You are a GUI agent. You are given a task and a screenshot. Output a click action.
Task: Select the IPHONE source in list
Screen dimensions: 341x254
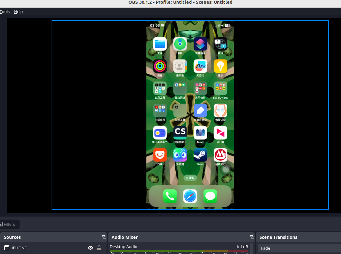pyautogui.click(x=19, y=248)
